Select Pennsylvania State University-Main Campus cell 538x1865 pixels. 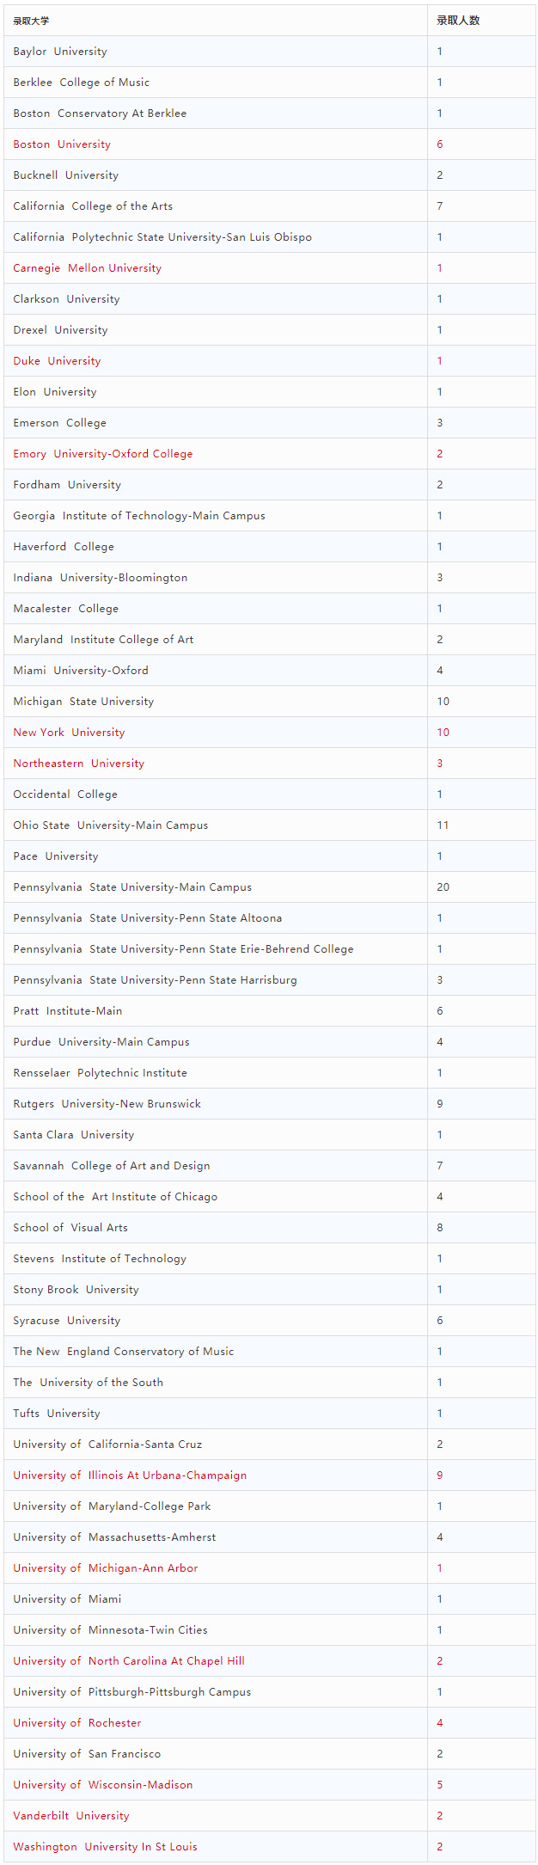click(x=216, y=887)
